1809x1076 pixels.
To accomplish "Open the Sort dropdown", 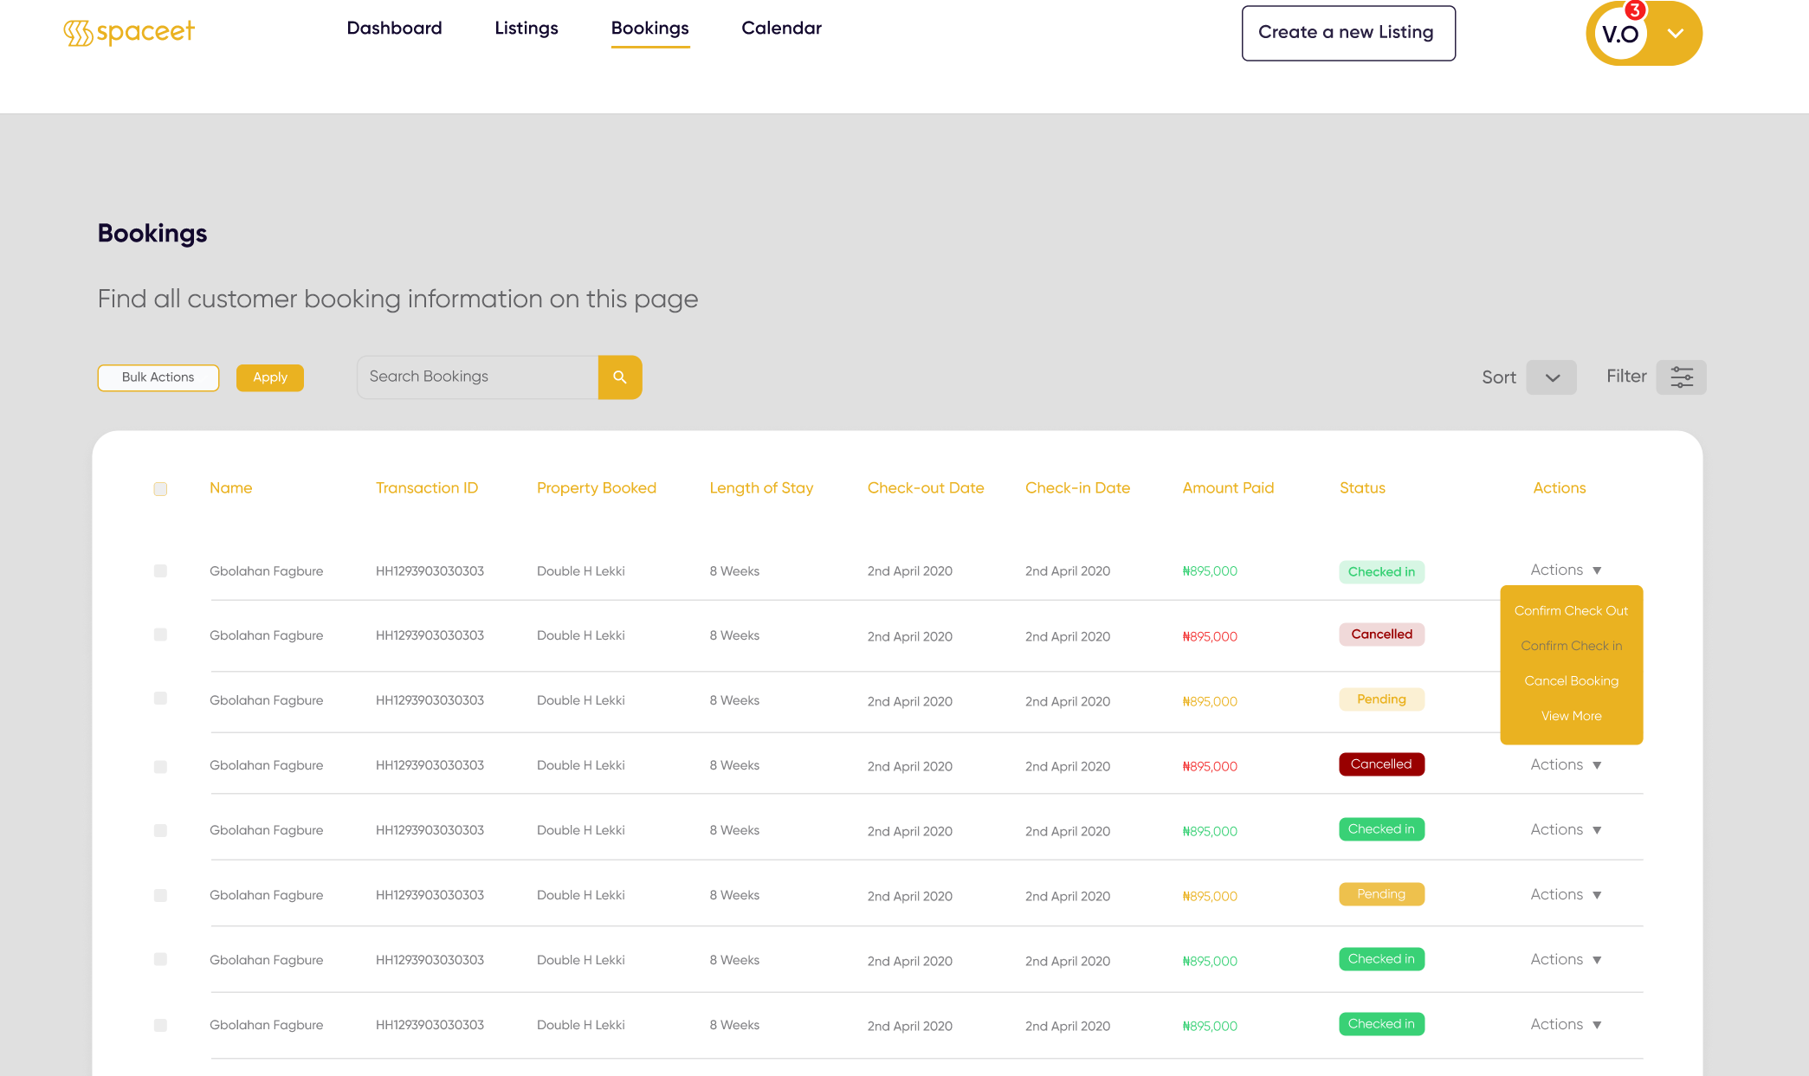I will point(1551,377).
